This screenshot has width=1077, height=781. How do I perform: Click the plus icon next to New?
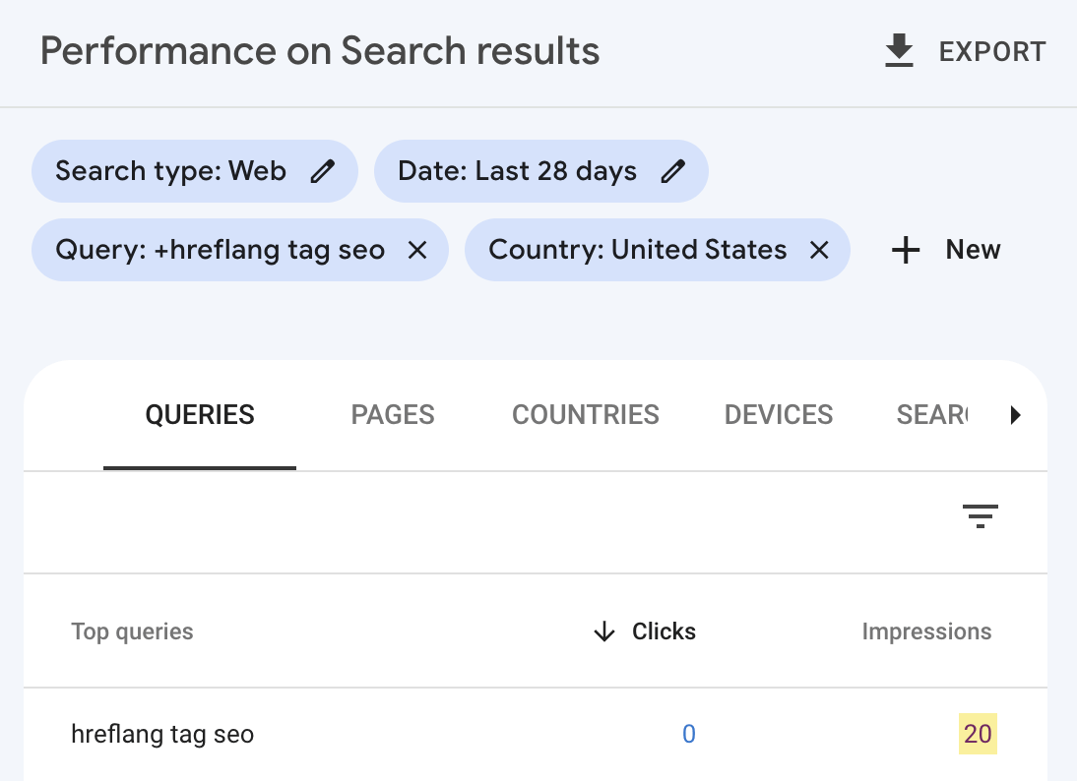point(905,250)
